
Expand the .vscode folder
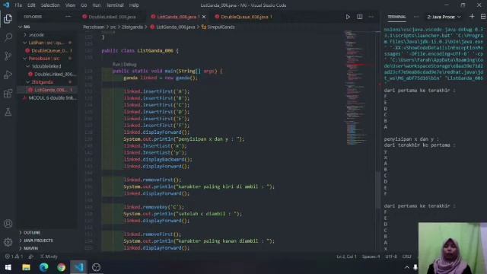click(47, 35)
